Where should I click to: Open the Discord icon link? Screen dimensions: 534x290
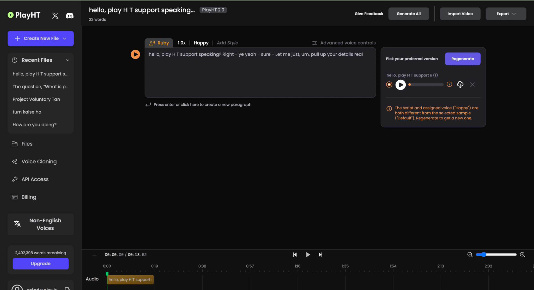70,16
